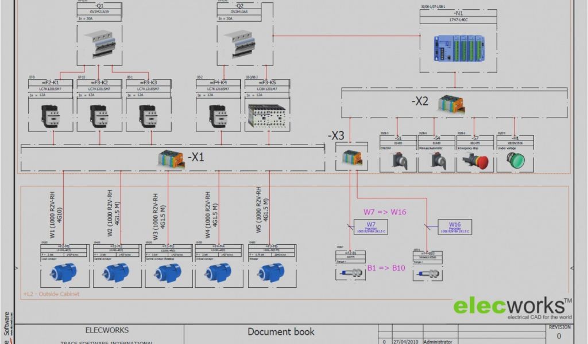This screenshot has height=344, width=588.
Task: Click the 'W7 => W16' magenta annotation
Action: 384,212
